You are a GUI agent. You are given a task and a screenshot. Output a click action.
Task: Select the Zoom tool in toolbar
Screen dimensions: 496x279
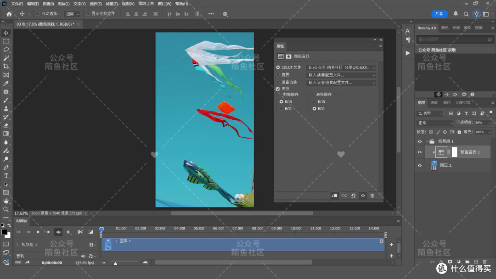pos(6,210)
